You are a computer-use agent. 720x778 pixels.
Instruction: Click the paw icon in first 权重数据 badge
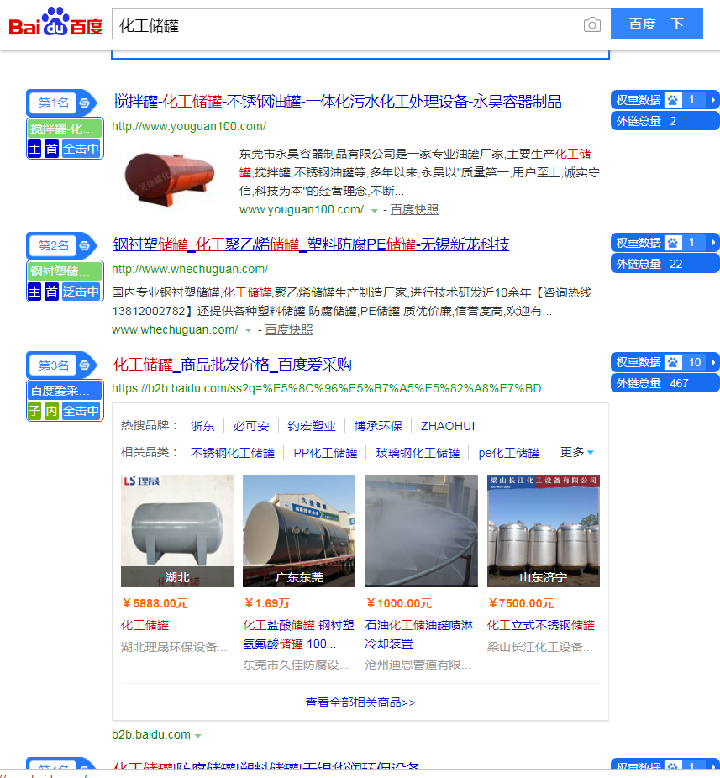673,100
